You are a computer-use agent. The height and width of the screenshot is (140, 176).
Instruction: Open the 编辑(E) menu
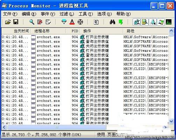point(29,14)
